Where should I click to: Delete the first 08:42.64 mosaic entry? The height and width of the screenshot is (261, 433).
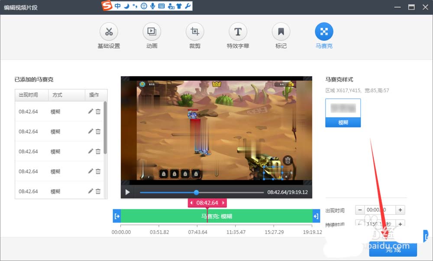98,111
